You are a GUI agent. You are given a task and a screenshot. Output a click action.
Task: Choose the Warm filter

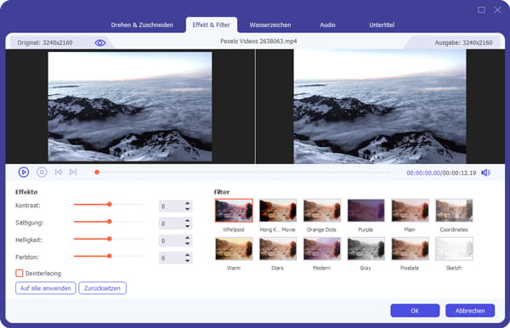(x=234, y=249)
